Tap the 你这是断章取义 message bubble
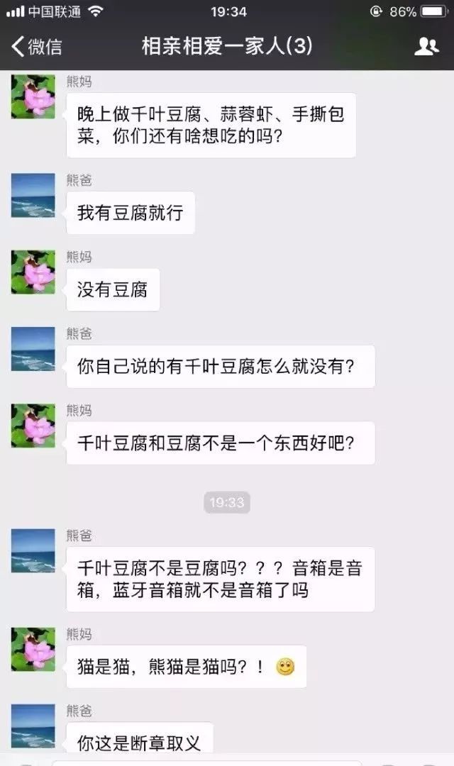 (140, 743)
